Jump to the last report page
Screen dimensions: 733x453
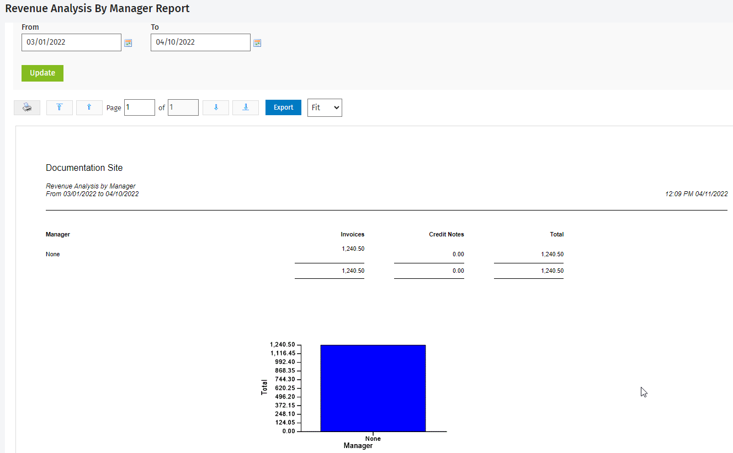click(246, 107)
